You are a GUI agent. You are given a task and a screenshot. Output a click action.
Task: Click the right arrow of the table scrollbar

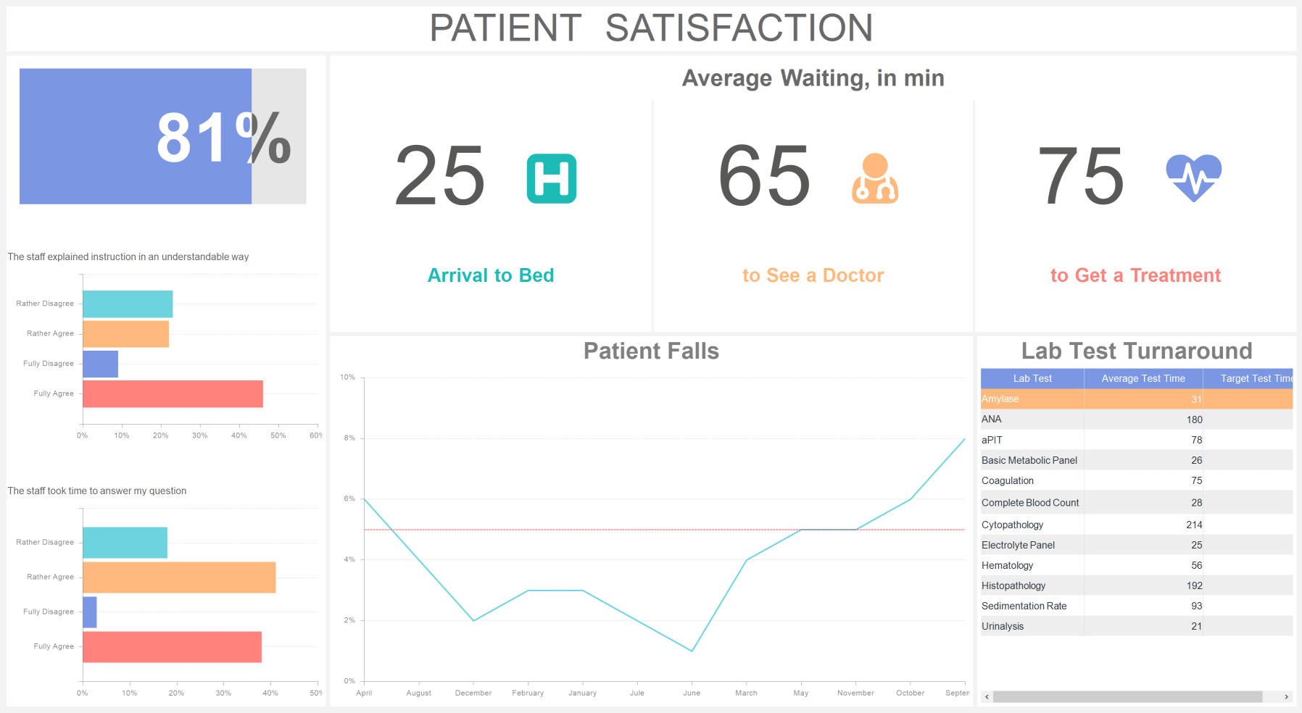(x=1288, y=696)
